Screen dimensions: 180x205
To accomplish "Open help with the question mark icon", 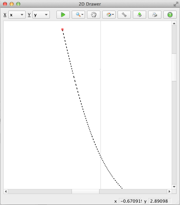I will (x=170, y=15).
